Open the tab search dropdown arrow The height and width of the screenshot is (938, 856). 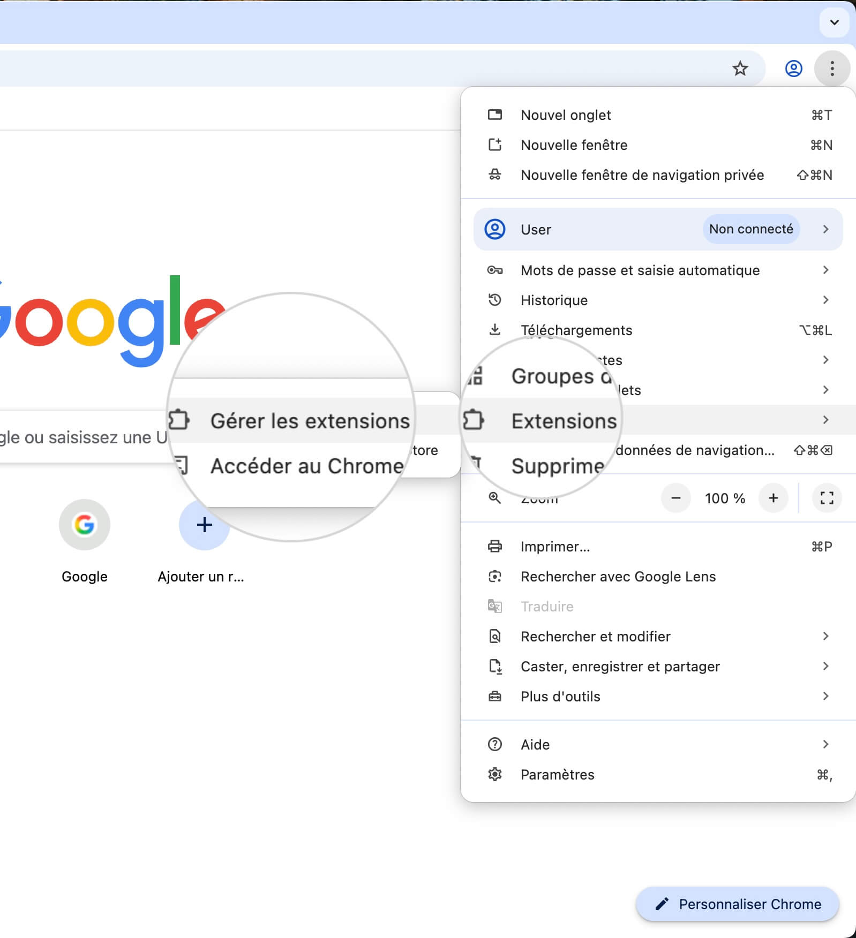834,22
